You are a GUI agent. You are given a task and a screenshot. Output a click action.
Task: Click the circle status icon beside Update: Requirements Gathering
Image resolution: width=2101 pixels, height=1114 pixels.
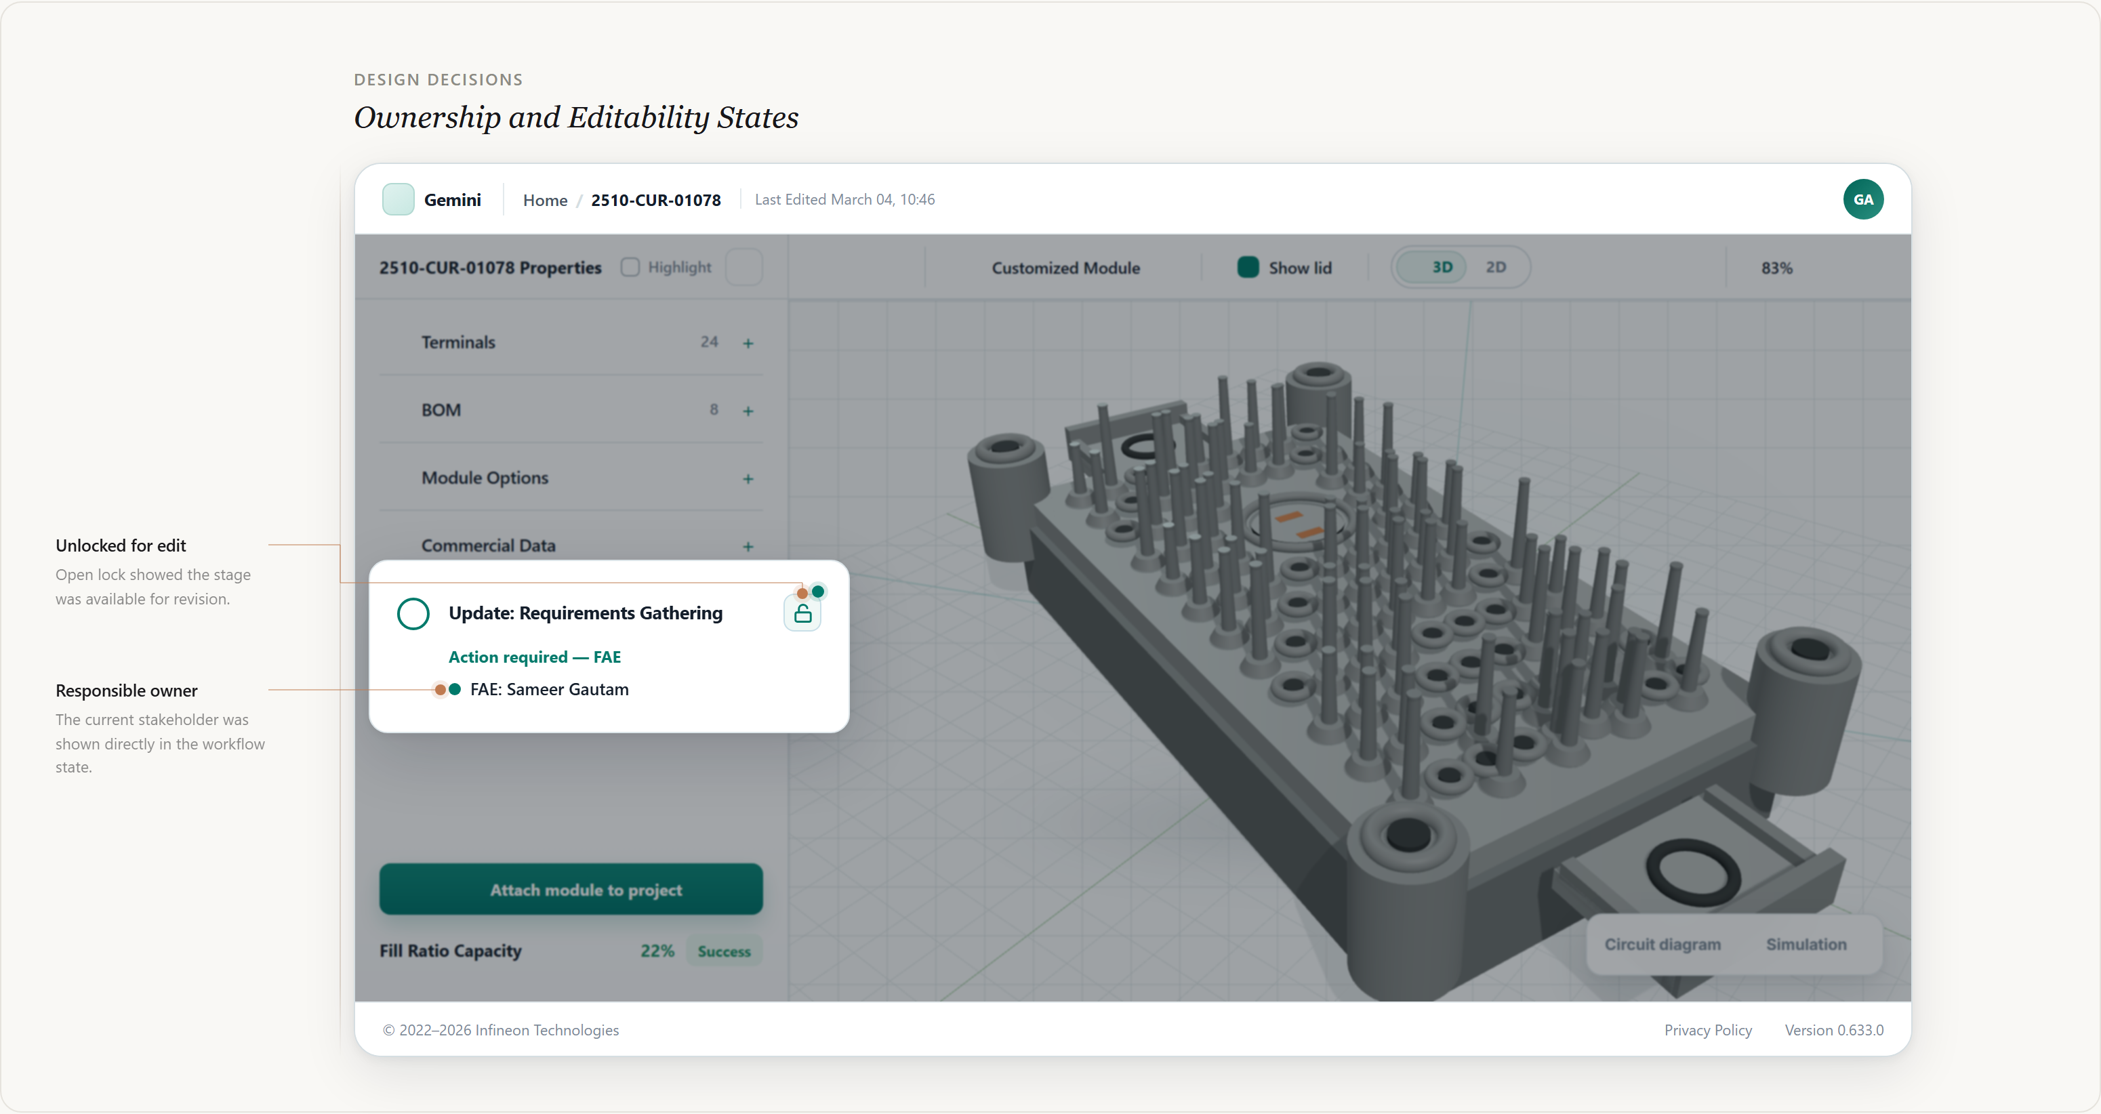pos(413,613)
